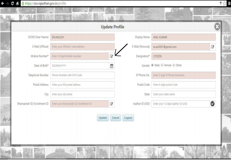Edit personal E-Mail with pencil icon
This screenshot has height=160, width=231.
point(212,47)
